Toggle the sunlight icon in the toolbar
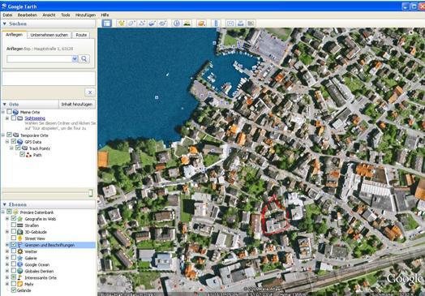Viewport: 425px width, 296px height. tap(187, 23)
